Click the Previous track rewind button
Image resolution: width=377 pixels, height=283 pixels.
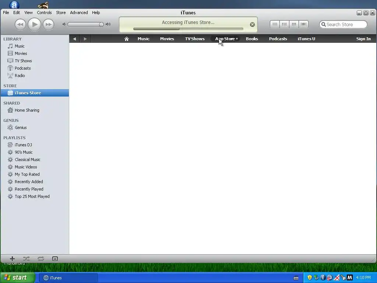point(20,24)
